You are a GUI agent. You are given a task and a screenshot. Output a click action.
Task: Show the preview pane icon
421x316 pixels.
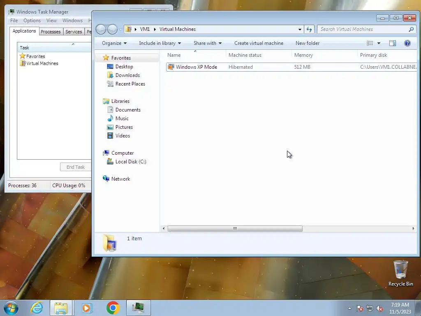coord(393,43)
